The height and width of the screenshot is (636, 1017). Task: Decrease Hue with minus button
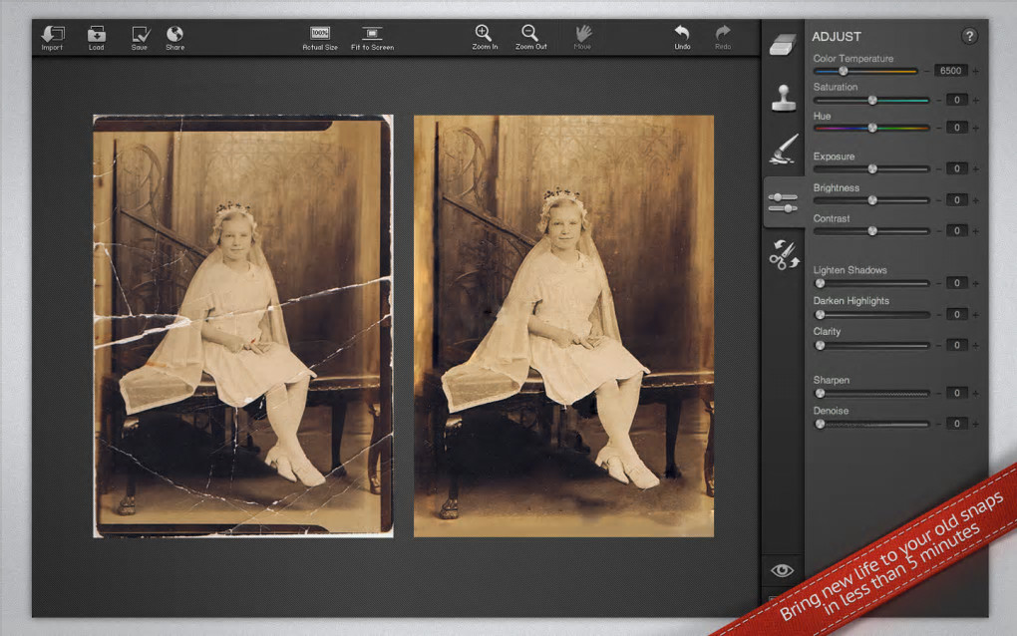click(x=938, y=129)
